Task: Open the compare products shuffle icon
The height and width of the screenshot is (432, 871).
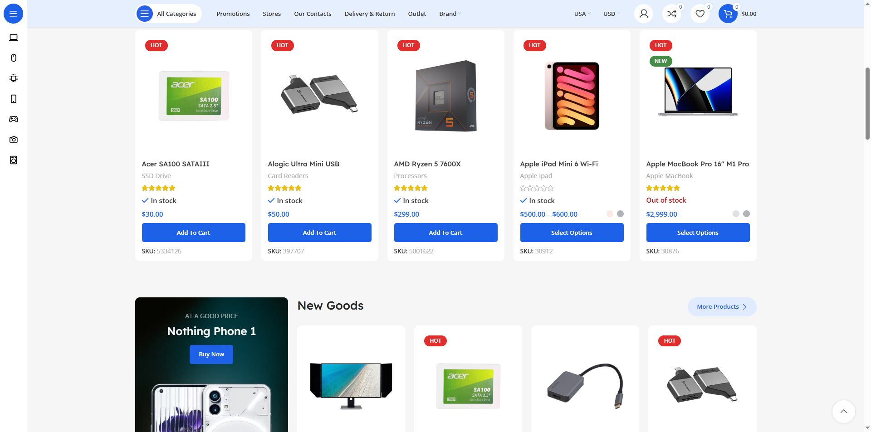Action: pos(672,14)
